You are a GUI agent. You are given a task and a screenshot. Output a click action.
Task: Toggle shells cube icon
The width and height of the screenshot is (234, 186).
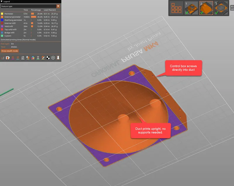coord(53,58)
